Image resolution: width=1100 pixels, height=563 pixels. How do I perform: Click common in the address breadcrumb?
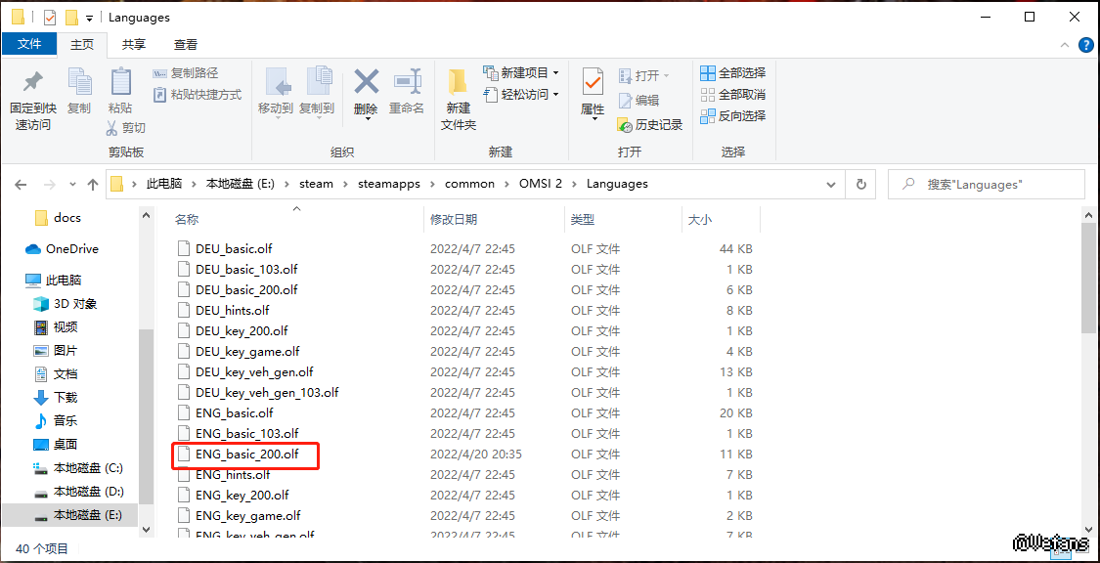pyautogui.click(x=469, y=185)
